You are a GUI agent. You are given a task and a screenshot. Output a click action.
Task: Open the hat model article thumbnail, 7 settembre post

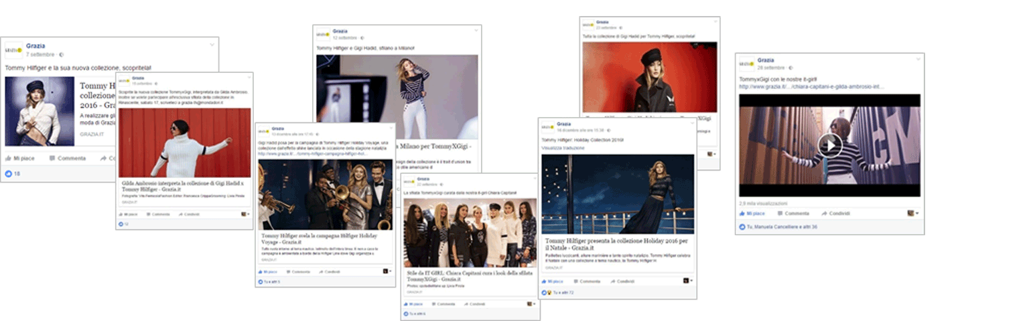click(x=40, y=111)
